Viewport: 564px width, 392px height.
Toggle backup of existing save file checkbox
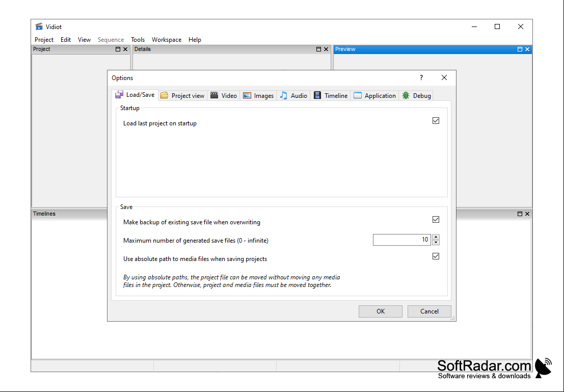436,220
